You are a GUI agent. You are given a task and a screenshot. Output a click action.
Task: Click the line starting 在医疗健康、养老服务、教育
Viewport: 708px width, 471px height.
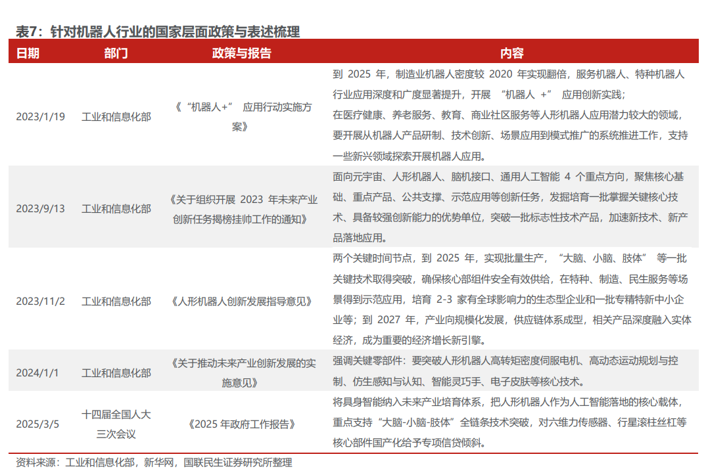click(x=508, y=115)
